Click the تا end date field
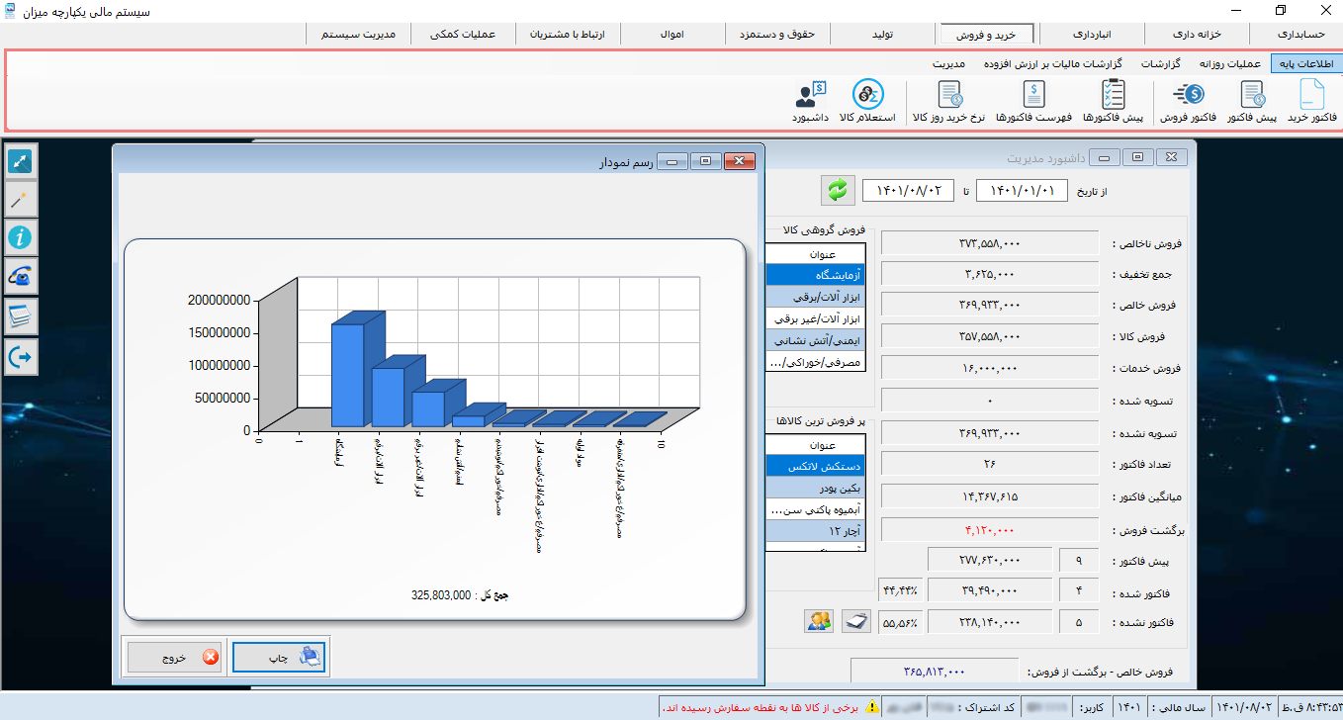Screen dimensions: 1343x720 point(909,190)
